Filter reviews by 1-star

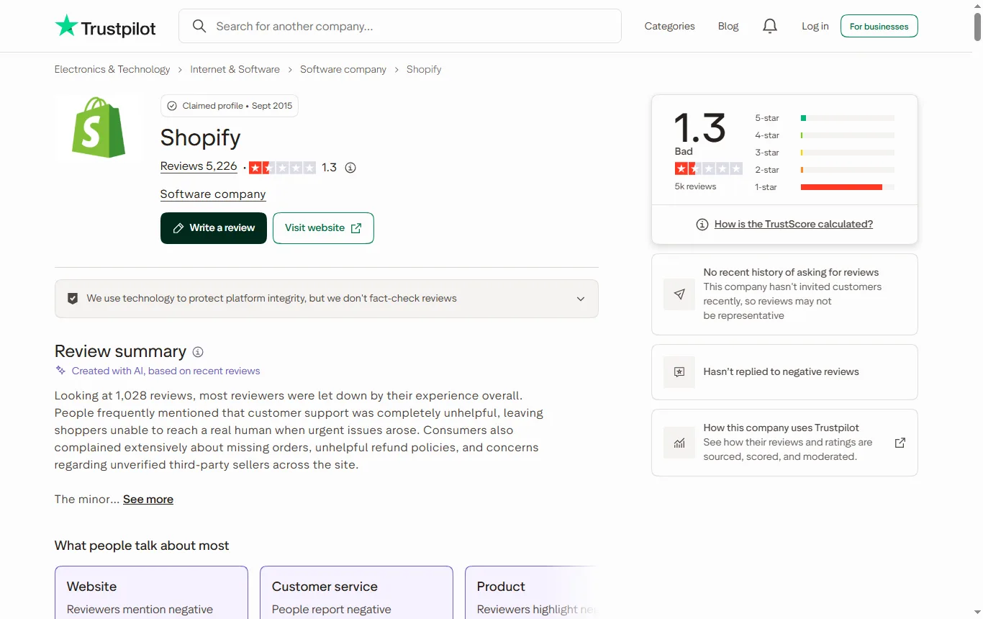tap(825, 187)
